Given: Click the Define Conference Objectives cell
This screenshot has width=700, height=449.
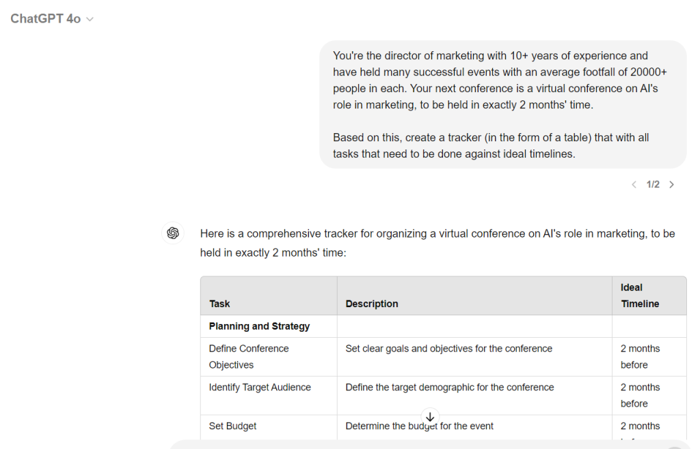Looking at the screenshot, I should click(269, 357).
